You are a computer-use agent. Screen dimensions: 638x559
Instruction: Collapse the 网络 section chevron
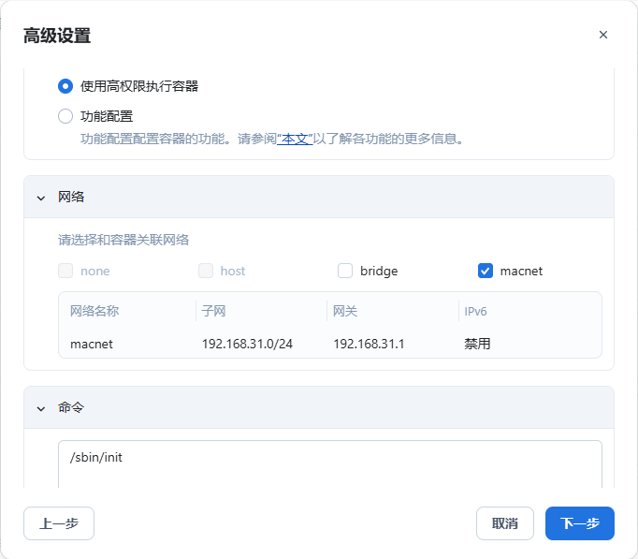[40, 199]
